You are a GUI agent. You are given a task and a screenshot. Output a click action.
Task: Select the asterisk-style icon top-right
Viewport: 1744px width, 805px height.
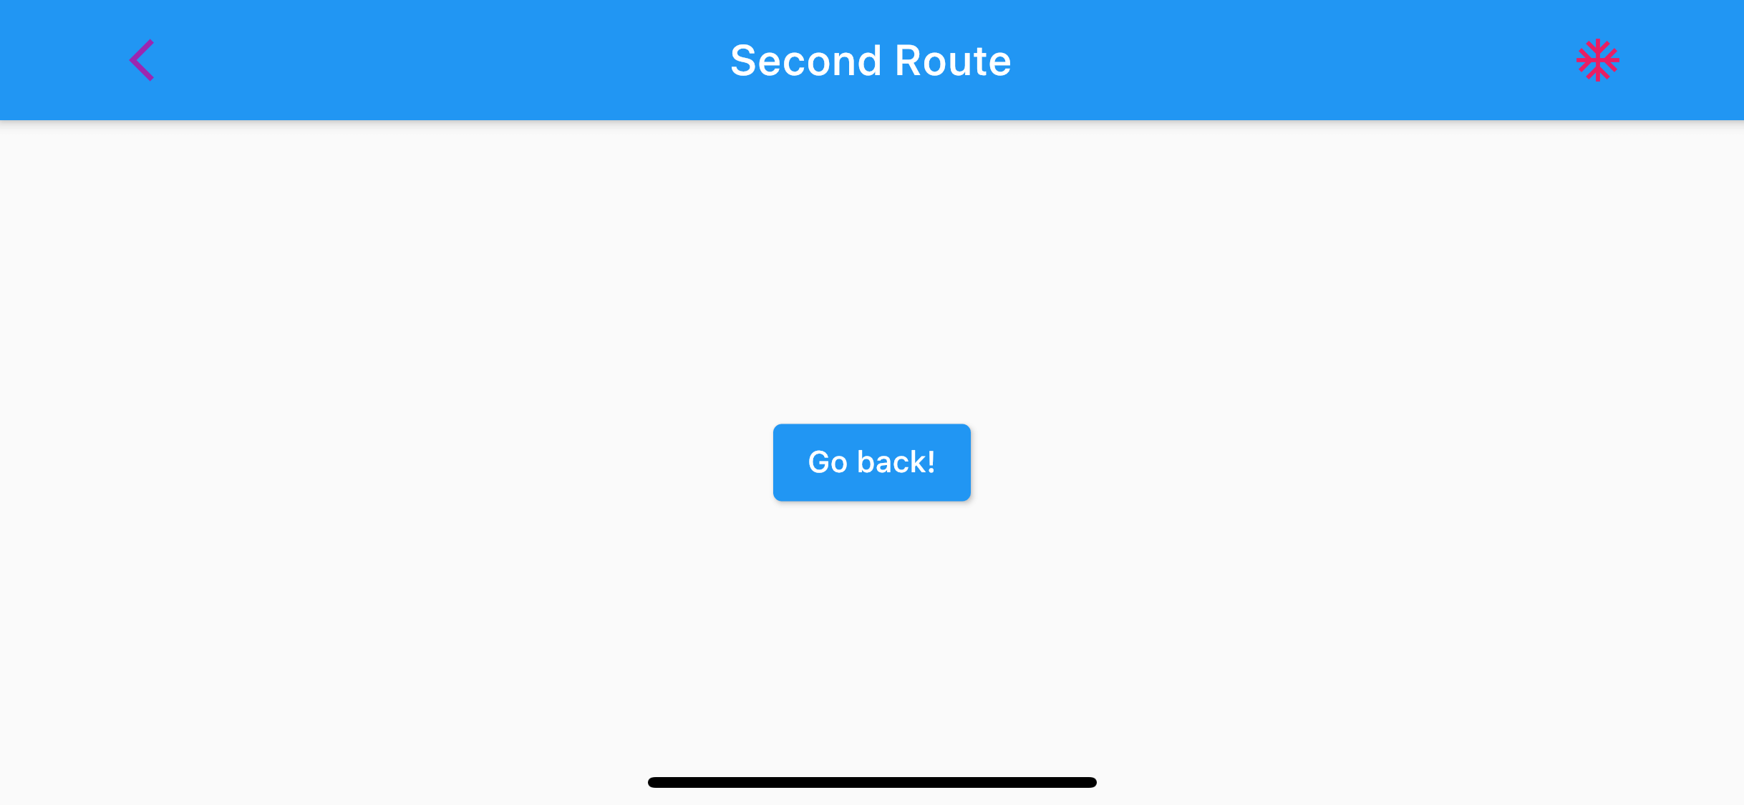click(1596, 60)
